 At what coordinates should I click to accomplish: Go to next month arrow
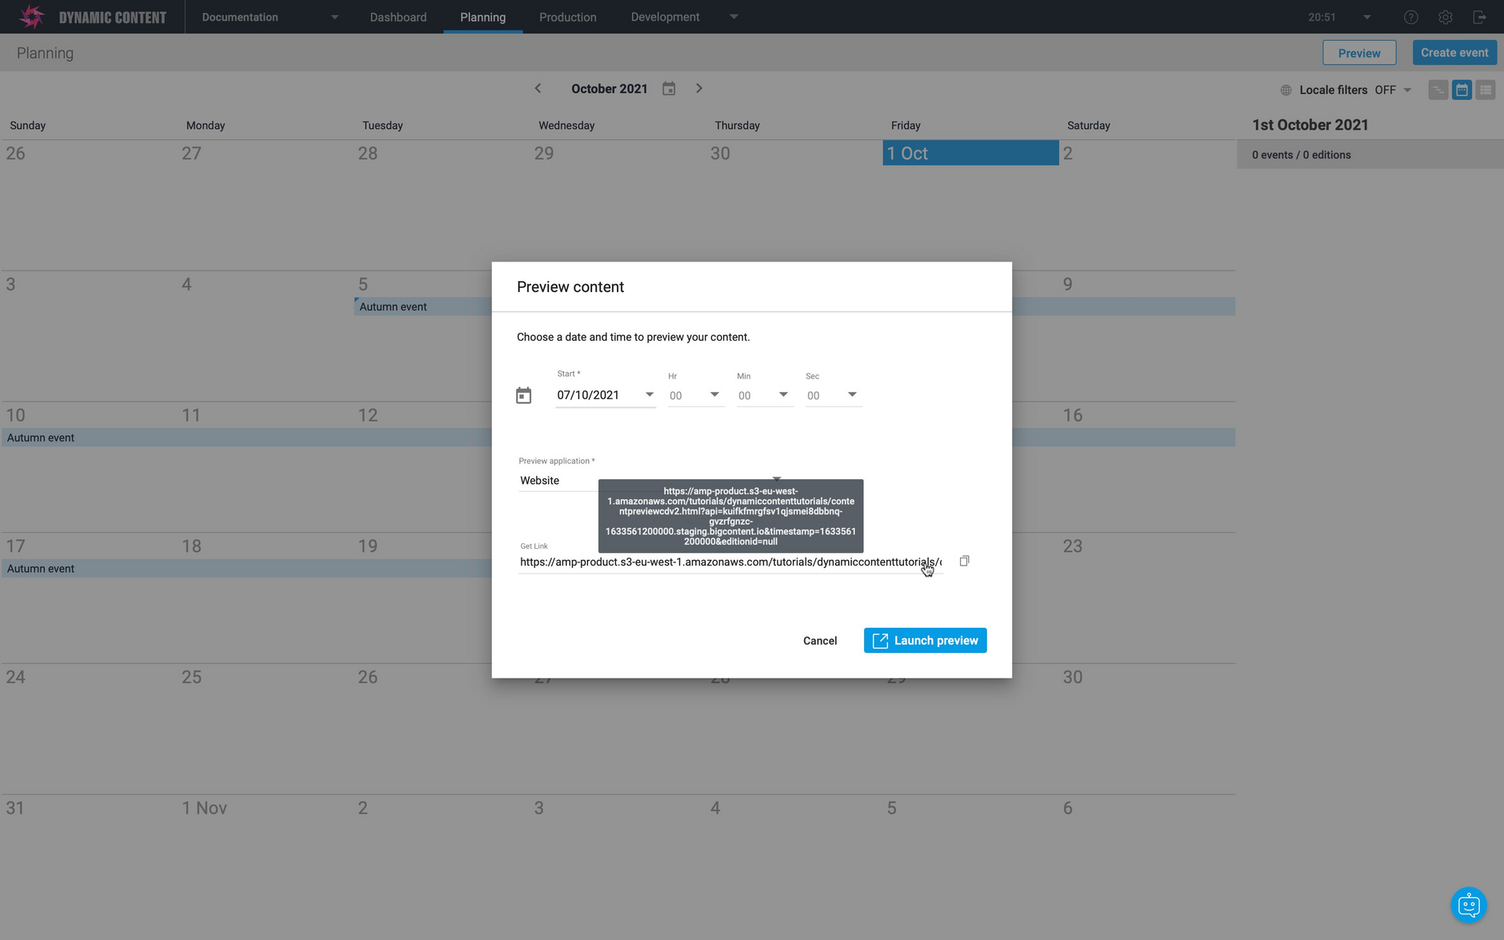(698, 89)
